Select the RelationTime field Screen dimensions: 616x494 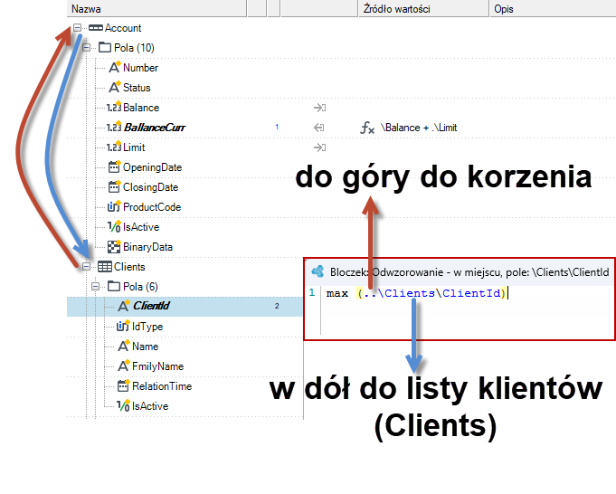tap(162, 386)
